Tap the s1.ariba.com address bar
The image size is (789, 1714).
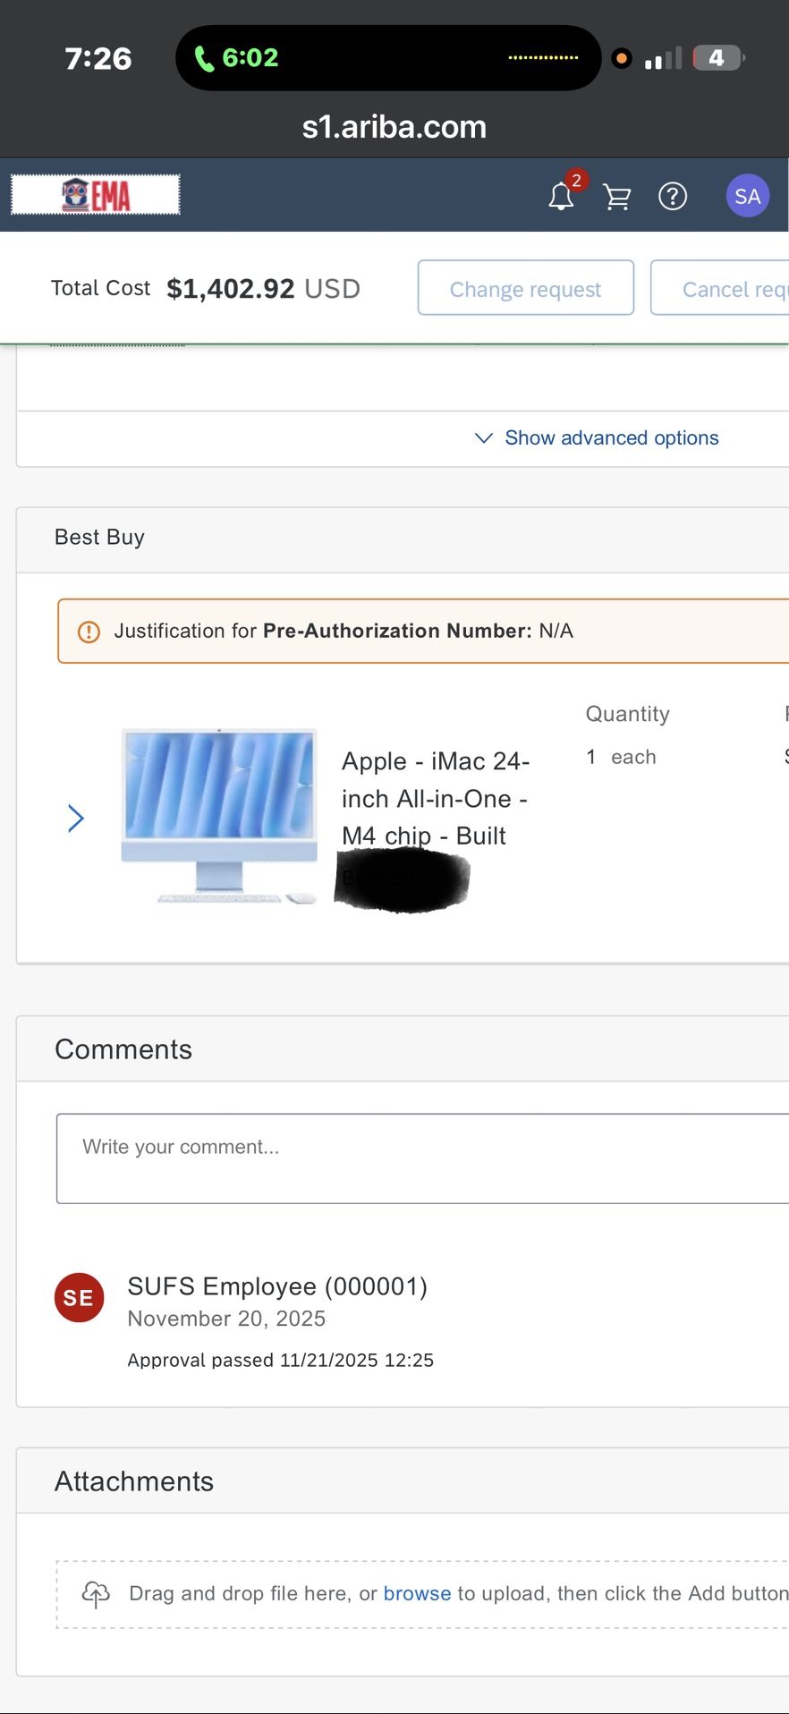[394, 127]
